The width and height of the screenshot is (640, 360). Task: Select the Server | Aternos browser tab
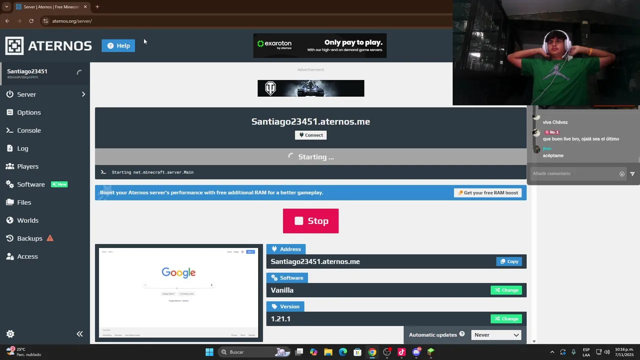click(x=51, y=7)
